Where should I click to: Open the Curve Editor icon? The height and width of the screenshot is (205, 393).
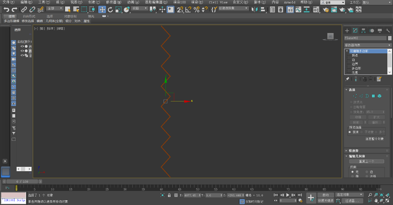coord(298,10)
